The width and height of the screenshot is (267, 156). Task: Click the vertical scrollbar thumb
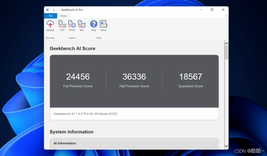tap(227, 52)
